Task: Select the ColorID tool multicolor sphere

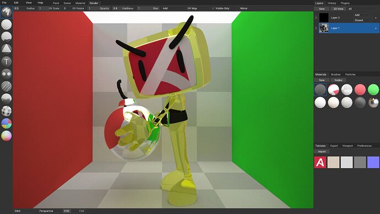Action: (x=6, y=123)
